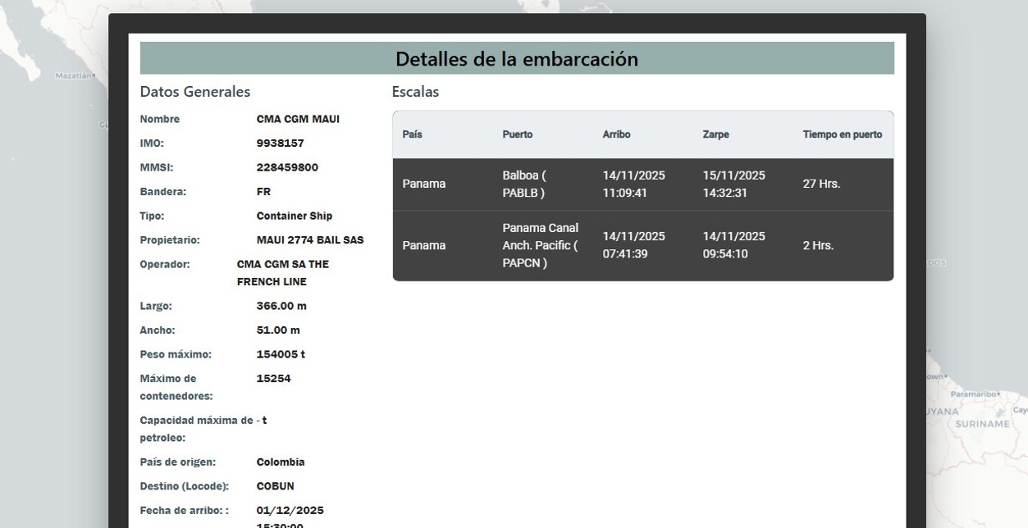Click the destination locode COBUN
Screen dimensions: 1028x528
(275, 486)
